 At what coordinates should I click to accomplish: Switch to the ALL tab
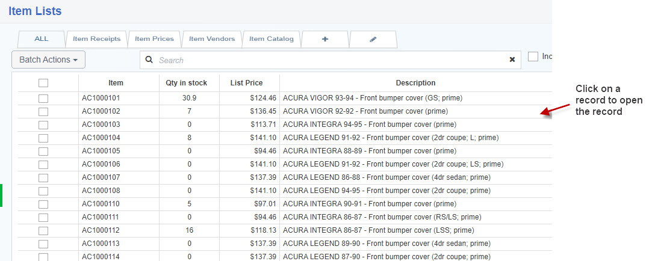42,39
